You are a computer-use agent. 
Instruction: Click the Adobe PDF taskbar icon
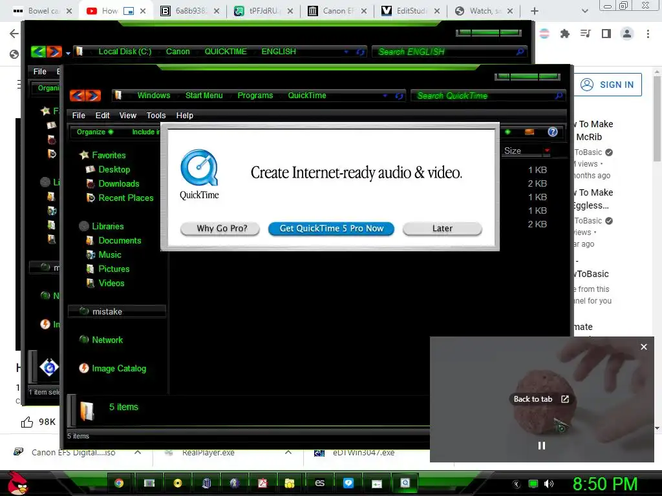click(x=262, y=483)
